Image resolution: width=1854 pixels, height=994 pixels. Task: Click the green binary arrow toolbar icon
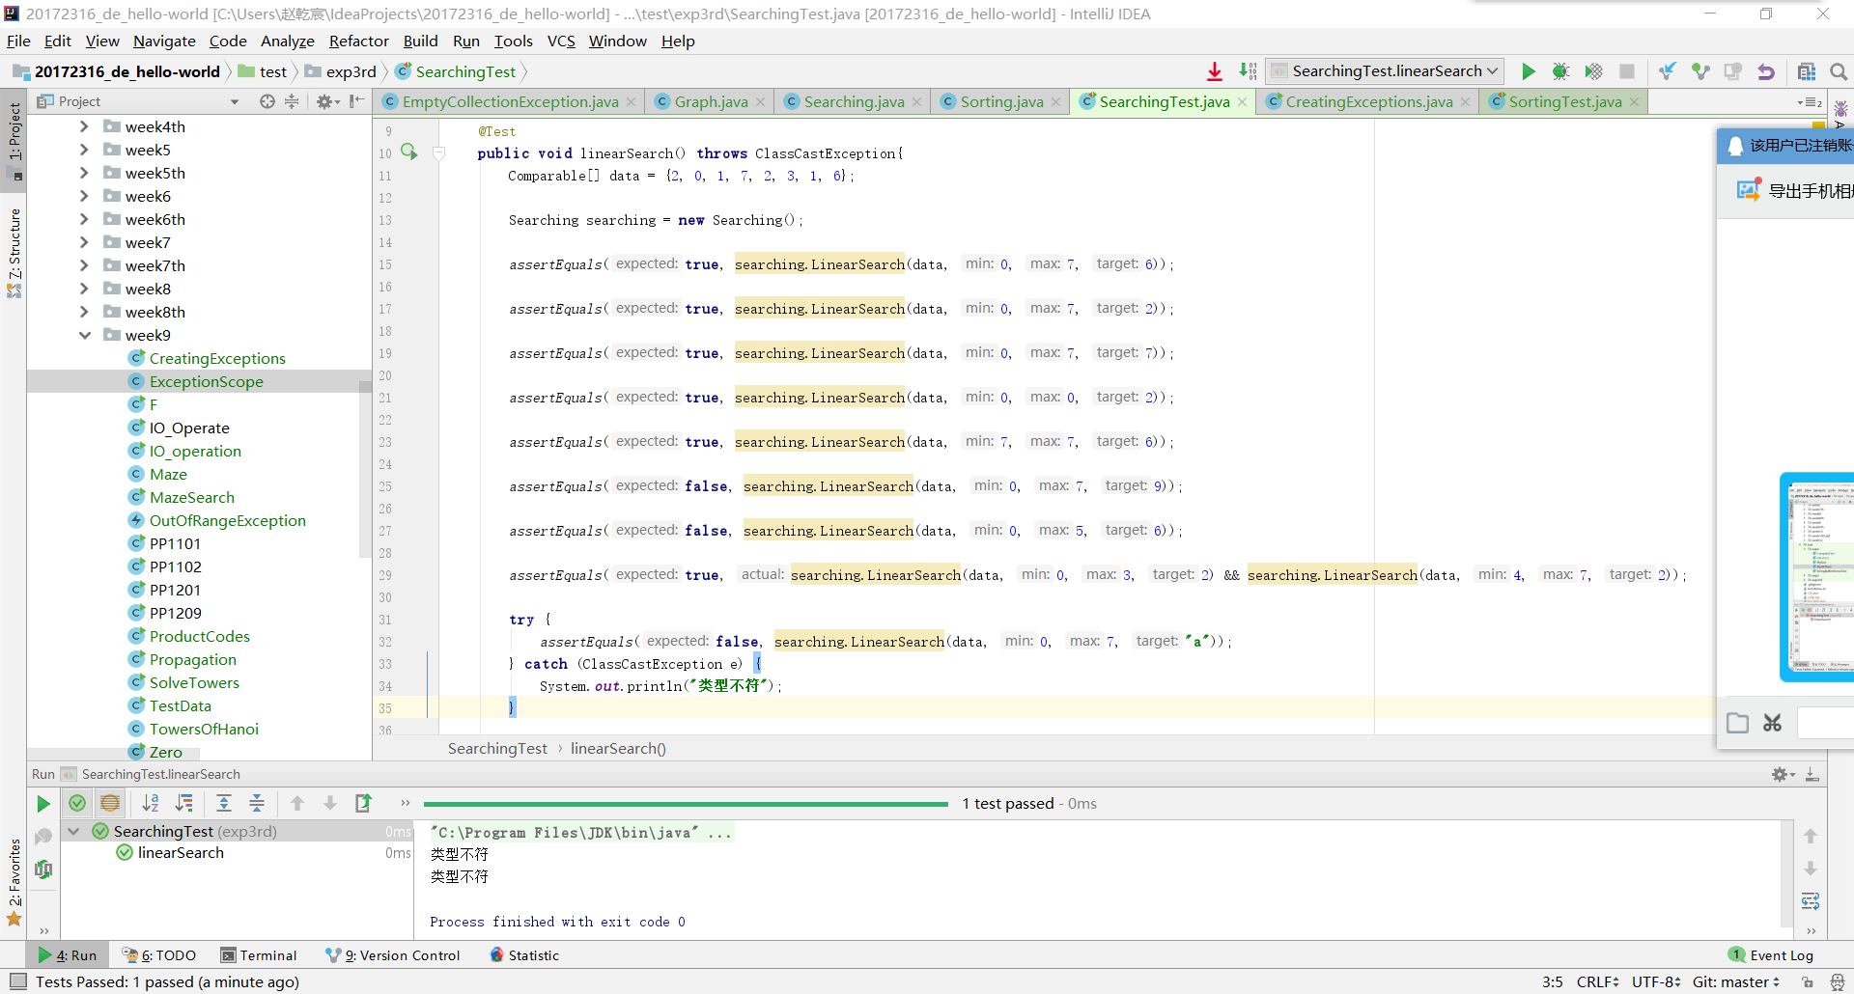pos(1248,71)
